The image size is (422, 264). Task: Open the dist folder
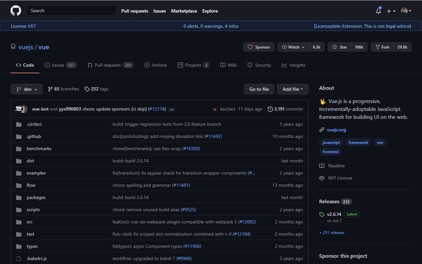coord(30,161)
